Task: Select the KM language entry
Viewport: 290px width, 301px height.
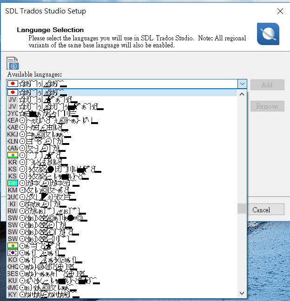Action: point(122,190)
